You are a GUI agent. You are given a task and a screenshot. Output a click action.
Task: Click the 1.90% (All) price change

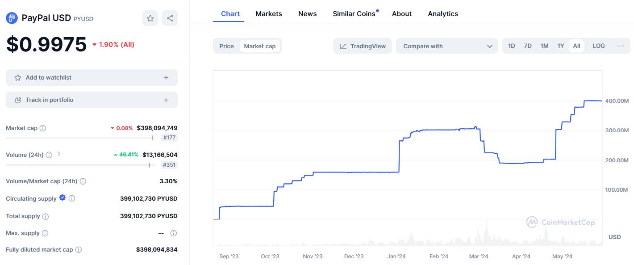click(113, 45)
